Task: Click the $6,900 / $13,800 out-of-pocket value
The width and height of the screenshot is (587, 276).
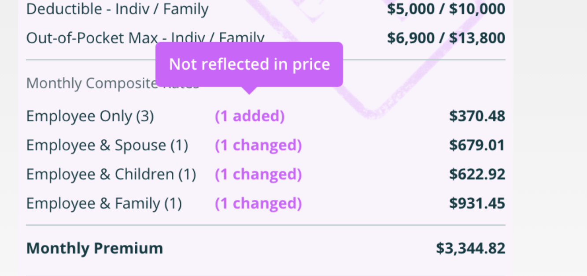Action: pyautogui.click(x=446, y=38)
